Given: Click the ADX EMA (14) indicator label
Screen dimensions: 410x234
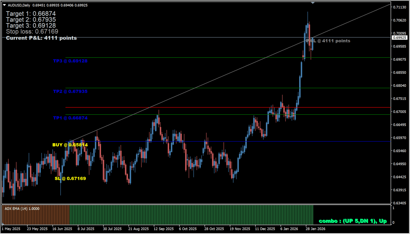Looking at the screenshot, I should 22,209.
